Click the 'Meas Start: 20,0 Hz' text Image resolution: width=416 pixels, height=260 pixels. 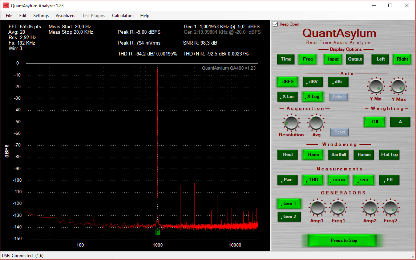click(70, 27)
